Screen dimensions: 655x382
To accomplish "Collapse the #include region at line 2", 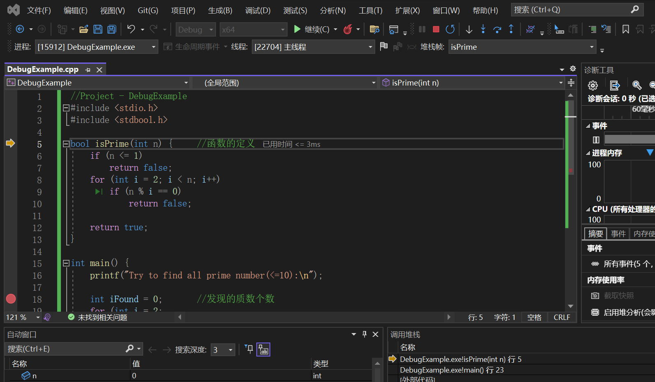I will coord(66,108).
